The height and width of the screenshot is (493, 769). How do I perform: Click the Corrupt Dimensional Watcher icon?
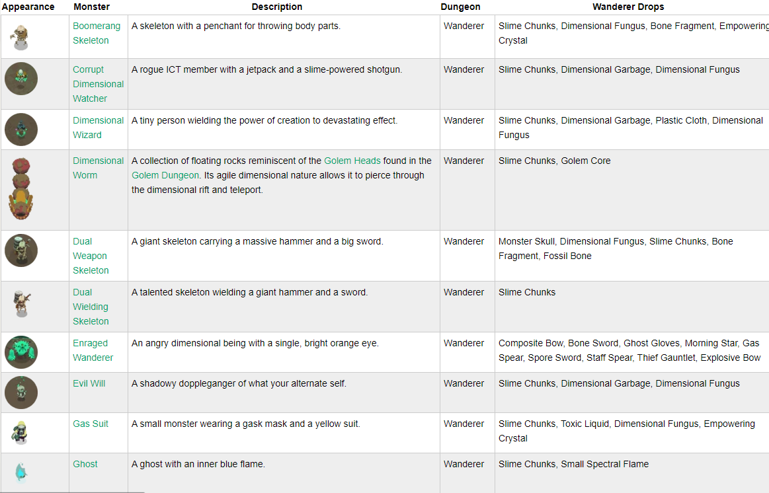[21, 79]
